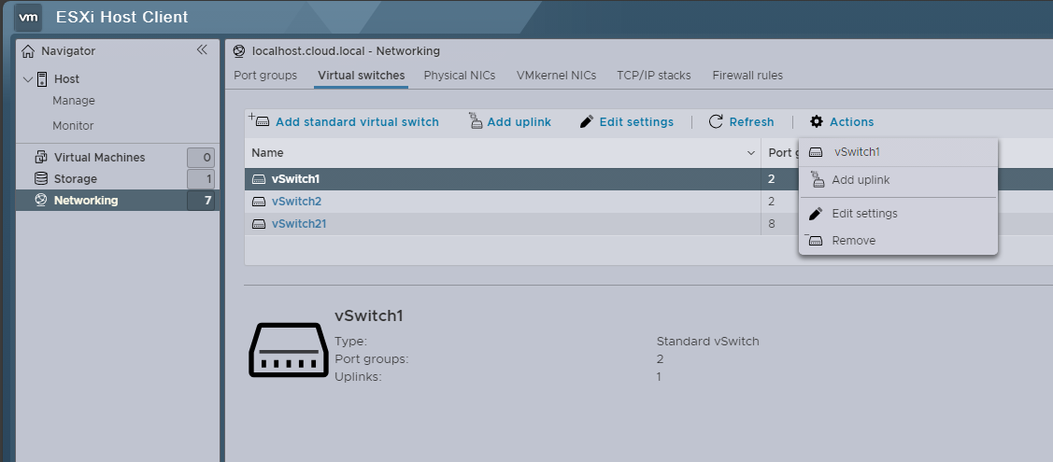The image size is (1053, 462).
Task: Click the vSwitch1 details heading
Action: coord(369,315)
